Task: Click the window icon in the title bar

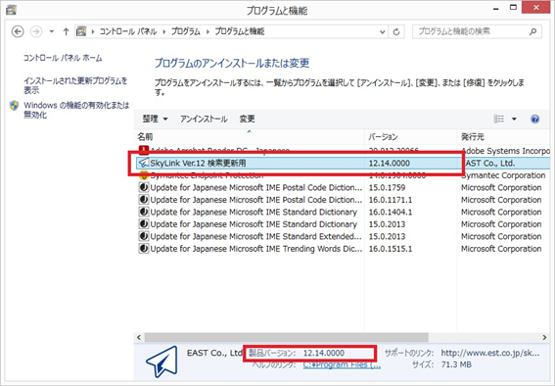Action: (x=11, y=10)
